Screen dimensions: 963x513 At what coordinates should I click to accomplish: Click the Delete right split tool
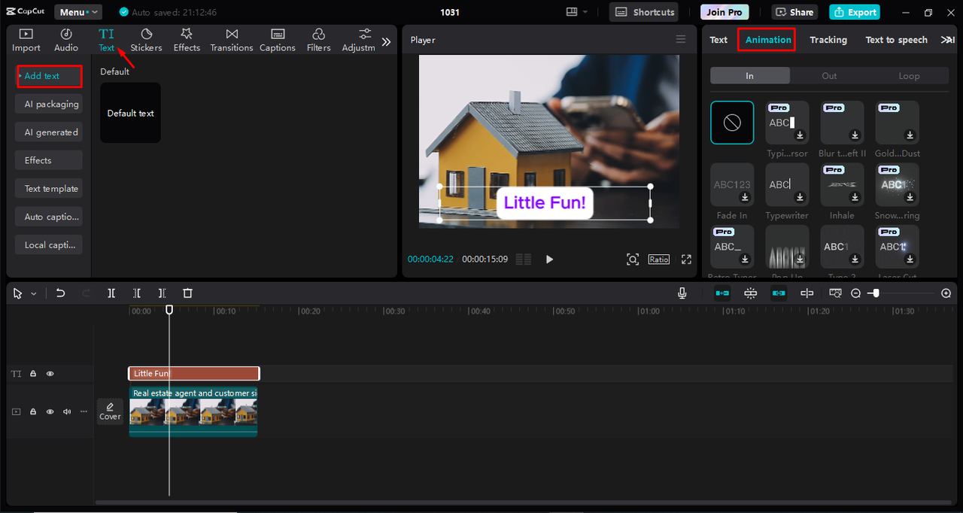click(x=163, y=293)
